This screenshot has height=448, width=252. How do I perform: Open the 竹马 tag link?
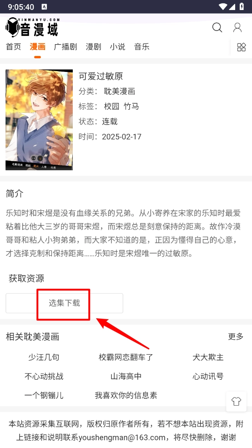click(131, 107)
